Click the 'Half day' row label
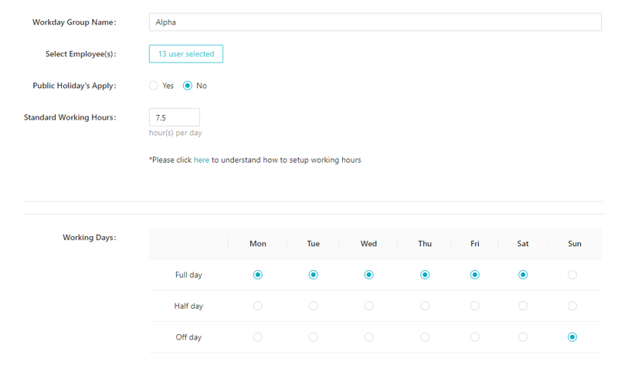The image size is (618, 368). click(188, 306)
